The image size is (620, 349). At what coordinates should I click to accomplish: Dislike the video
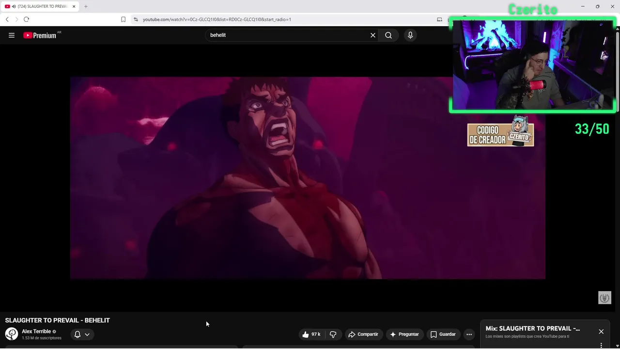point(333,334)
